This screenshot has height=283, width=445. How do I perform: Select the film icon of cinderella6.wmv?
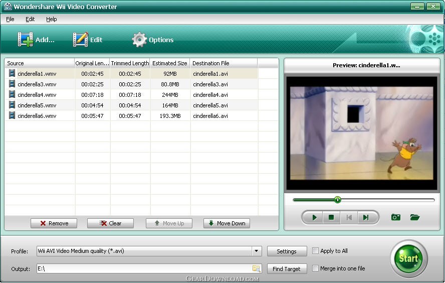pyautogui.click(x=12, y=115)
